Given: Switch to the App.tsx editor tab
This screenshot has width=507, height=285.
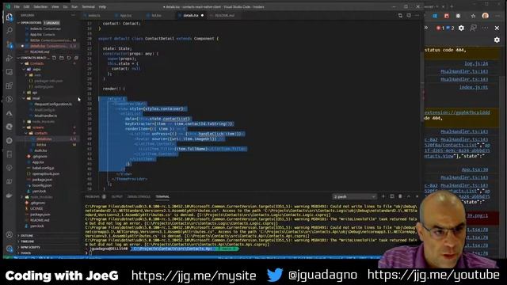Looking at the screenshot, I should (x=126, y=16).
